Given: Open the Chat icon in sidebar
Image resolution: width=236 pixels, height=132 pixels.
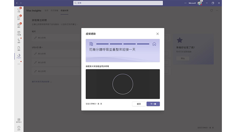Looking at the screenshot, I should tap(19, 18).
